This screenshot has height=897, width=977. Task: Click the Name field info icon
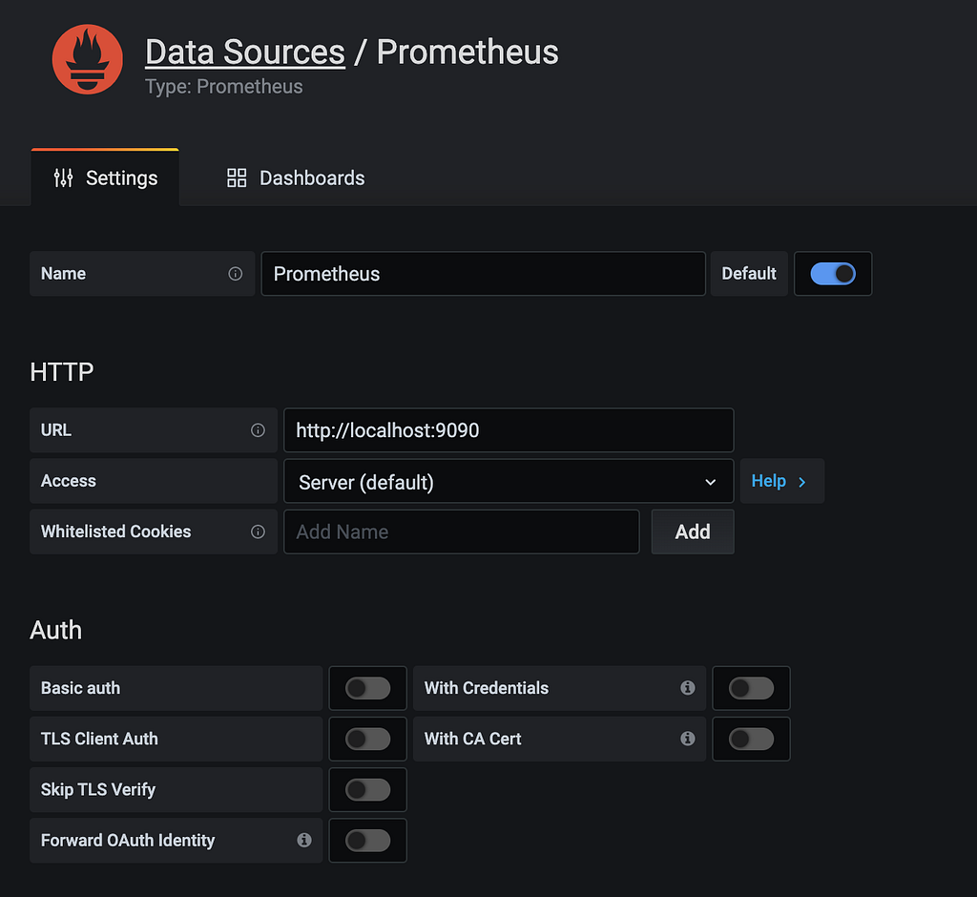point(235,274)
